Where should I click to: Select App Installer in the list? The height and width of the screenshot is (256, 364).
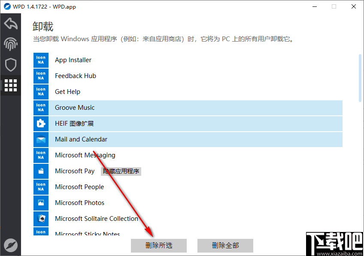[x=188, y=60]
